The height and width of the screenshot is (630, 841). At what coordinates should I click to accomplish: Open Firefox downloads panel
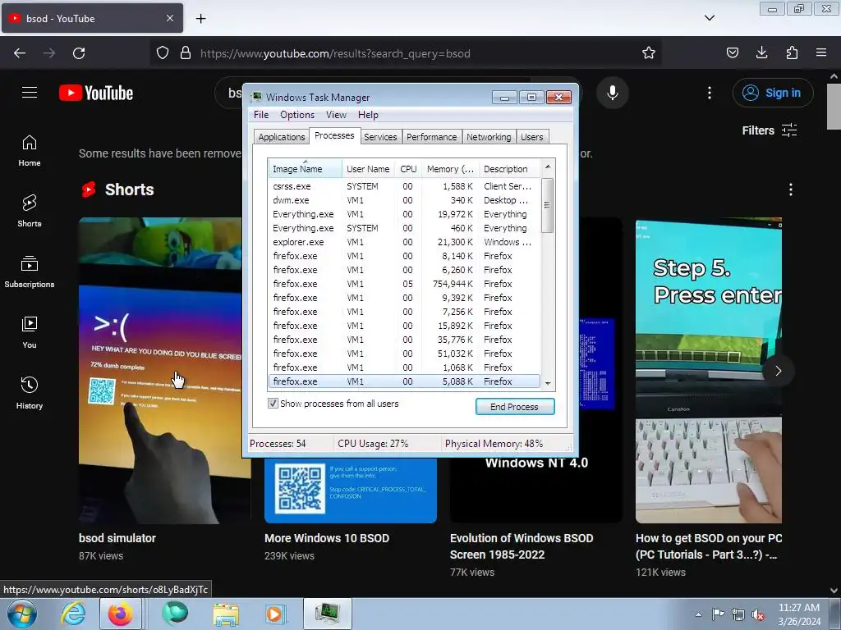pos(761,53)
